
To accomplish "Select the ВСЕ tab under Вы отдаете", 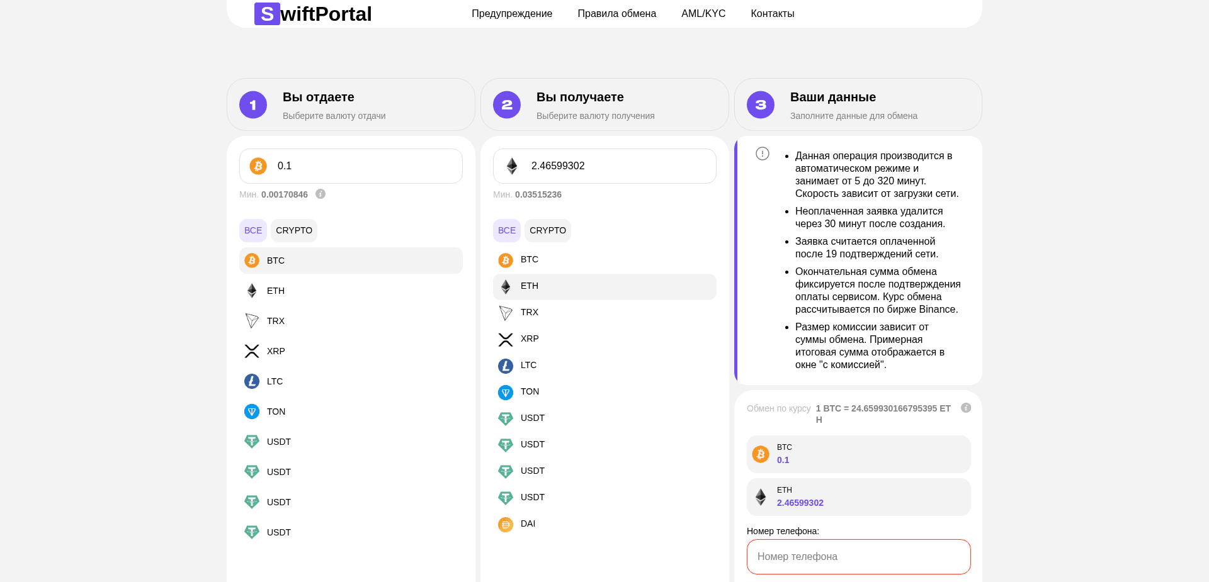I will (x=253, y=230).
